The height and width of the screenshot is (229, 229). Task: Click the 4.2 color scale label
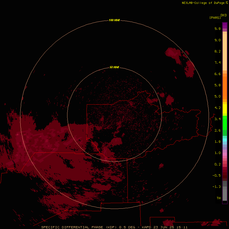tap(218, 108)
